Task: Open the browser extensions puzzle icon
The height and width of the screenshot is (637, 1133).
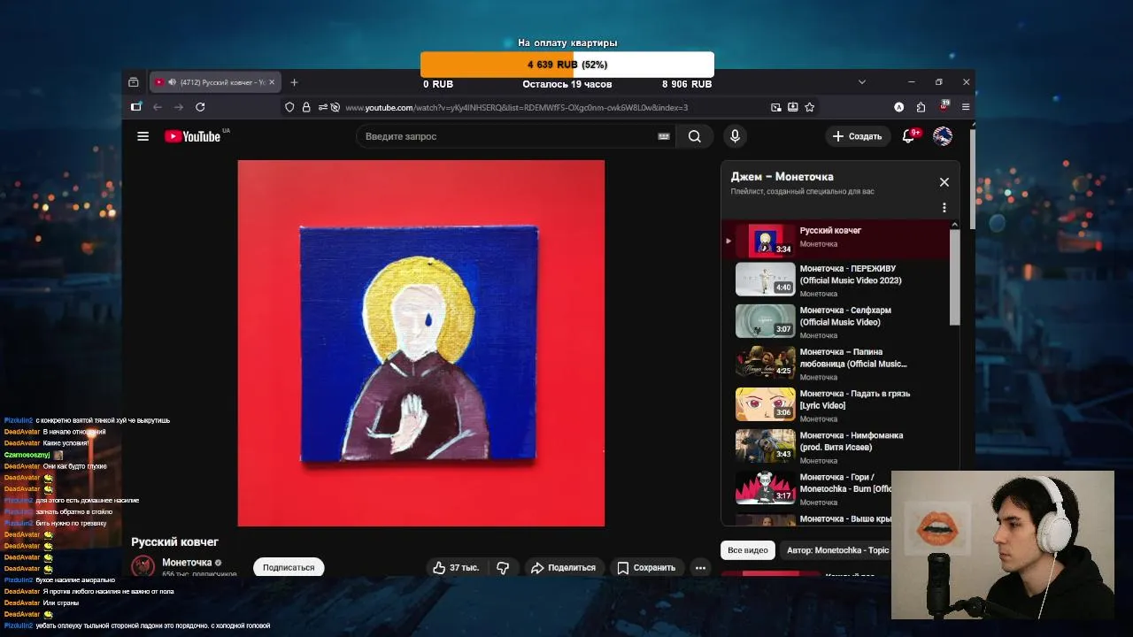Action: coord(921,107)
